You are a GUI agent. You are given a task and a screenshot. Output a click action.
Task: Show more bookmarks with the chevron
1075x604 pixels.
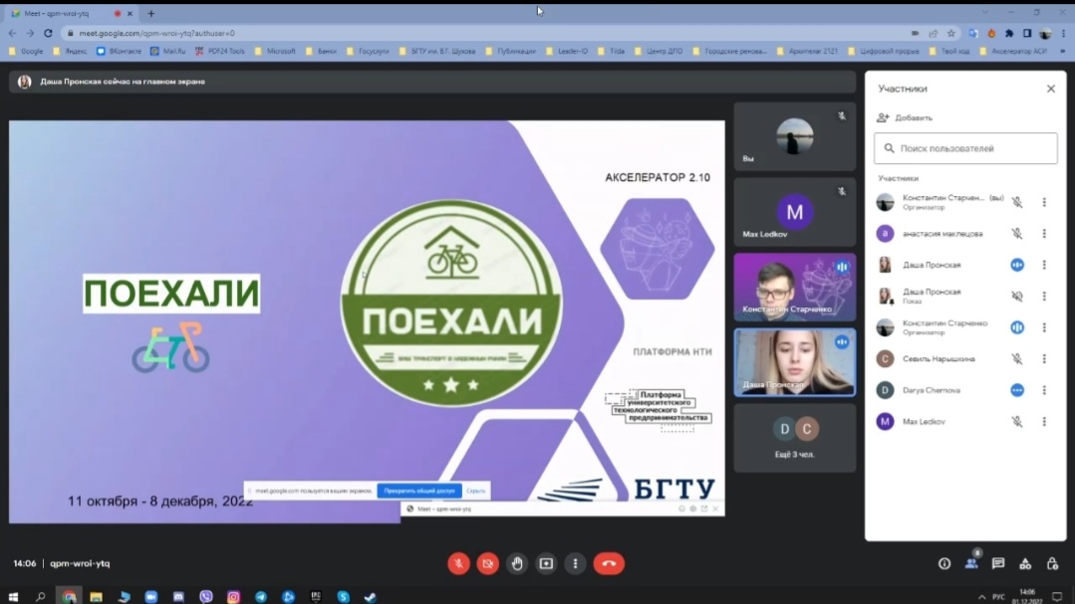[1063, 51]
